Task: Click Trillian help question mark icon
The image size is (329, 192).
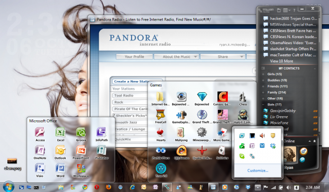Action: point(294,10)
